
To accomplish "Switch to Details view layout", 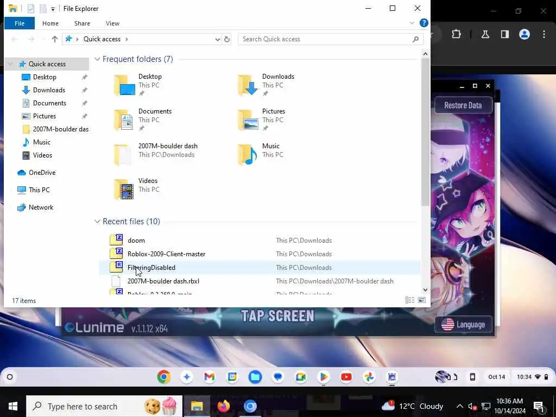I will (x=410, y=300).
